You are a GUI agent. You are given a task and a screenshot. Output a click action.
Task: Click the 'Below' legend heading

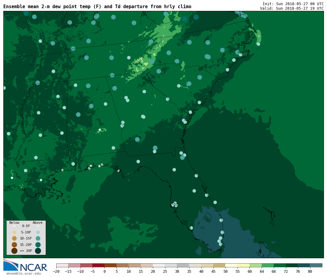point(14,223)
